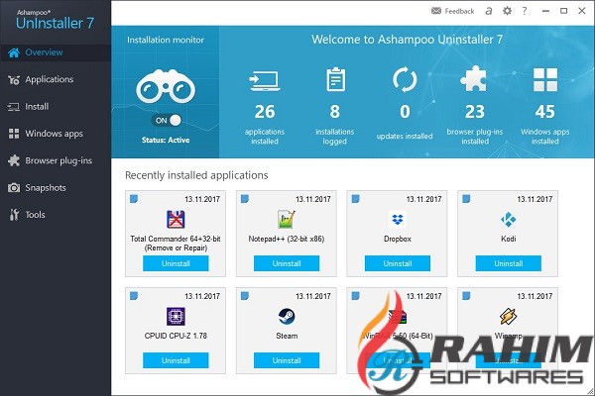Viewport: 595px width, 396px height.
Task: Click the 23 browser plug-ins count
Action: tap(475, 112)
